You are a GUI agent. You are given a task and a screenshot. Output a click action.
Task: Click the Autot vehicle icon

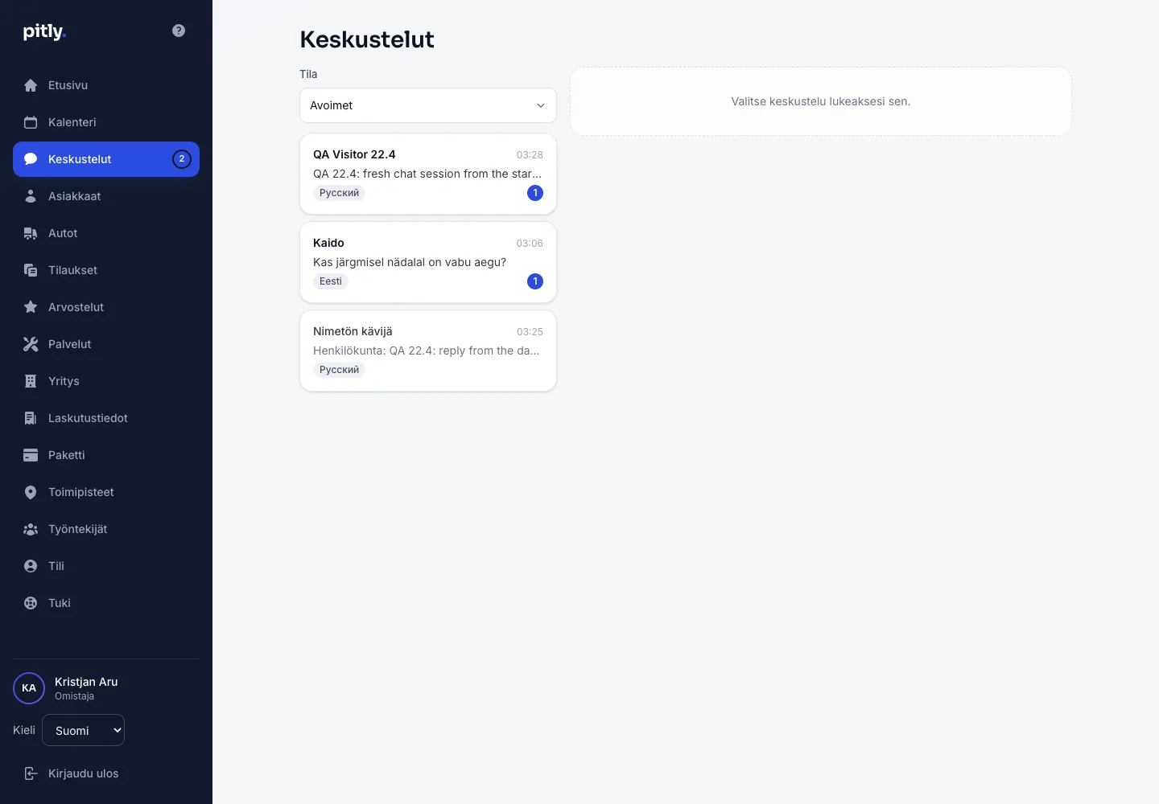pyautogui.click(x=31, y=233)
